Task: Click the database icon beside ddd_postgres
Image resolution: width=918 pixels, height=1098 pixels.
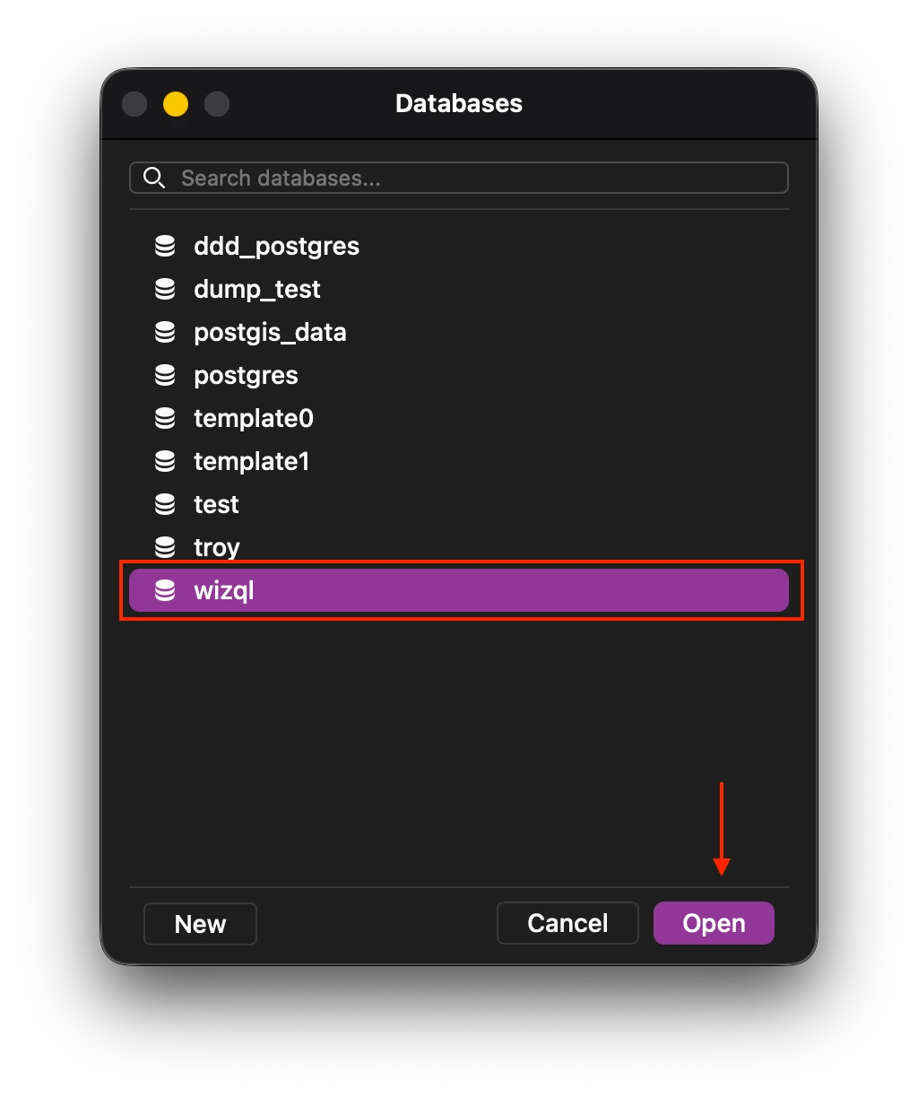Action: [x=166, y=245]
